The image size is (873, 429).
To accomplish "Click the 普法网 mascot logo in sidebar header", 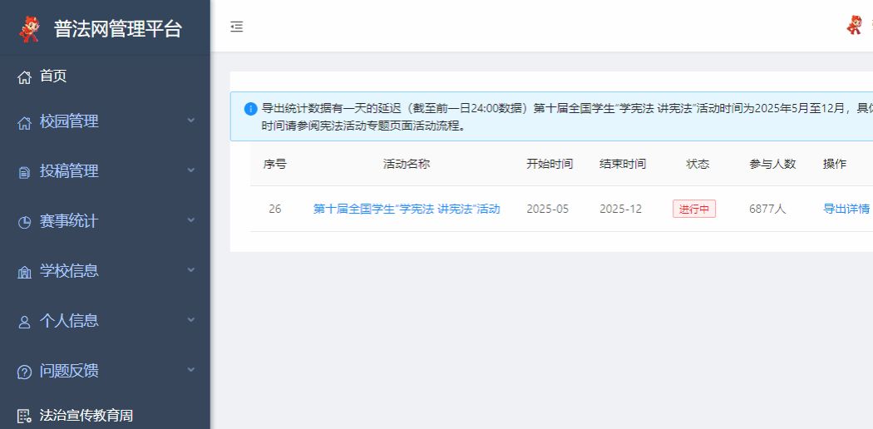I will click(x=29, y=28).
